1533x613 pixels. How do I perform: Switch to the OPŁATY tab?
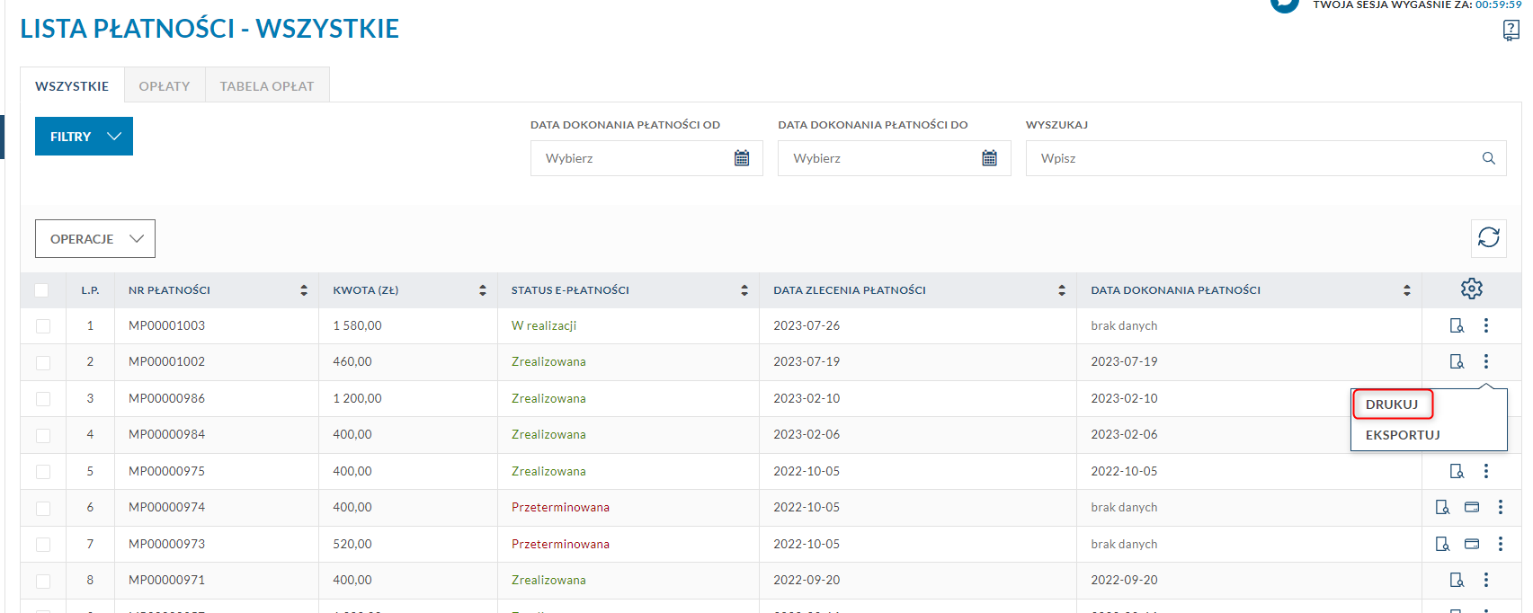[165, 86]
